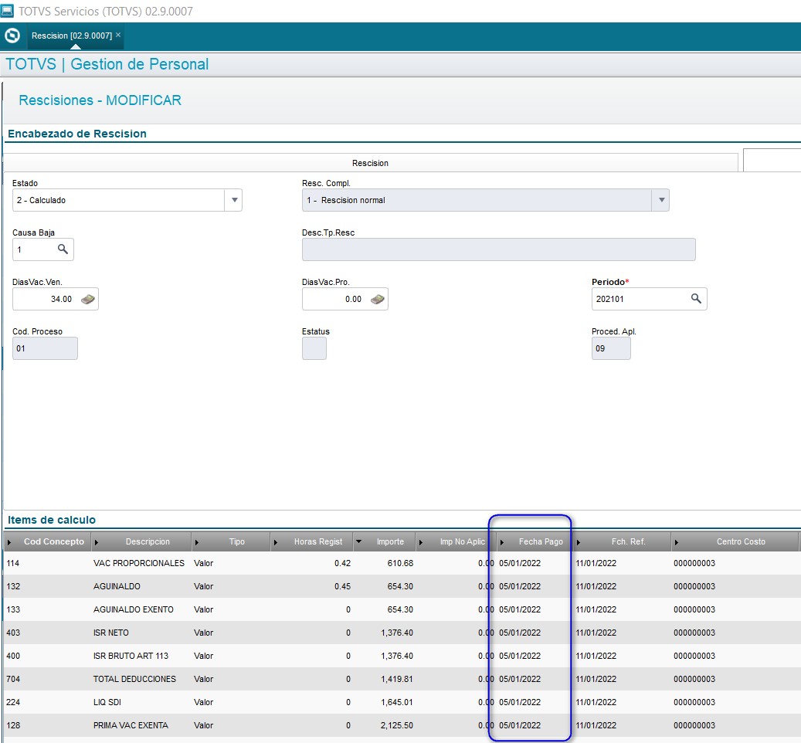801x743 pixels.
Task: Select the Rescision section tab header
Action: (x=370, y=163)
